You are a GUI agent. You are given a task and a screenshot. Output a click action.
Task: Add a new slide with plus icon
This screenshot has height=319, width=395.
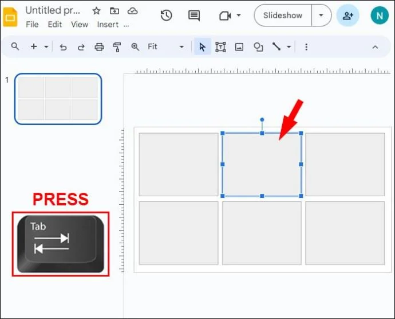pos(34,46)
